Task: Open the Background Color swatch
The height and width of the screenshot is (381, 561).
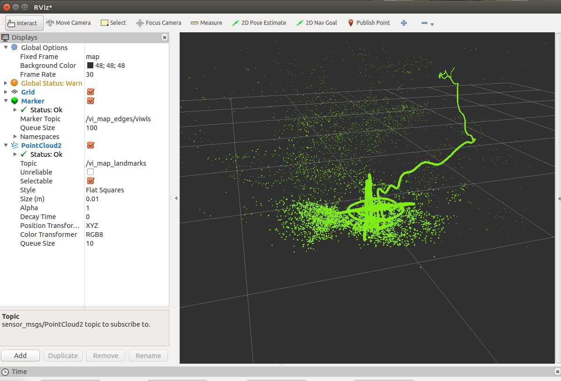Action: point(90,66)
